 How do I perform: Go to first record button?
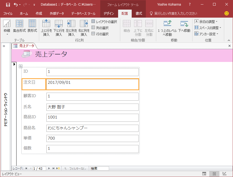tap(26, 168)
